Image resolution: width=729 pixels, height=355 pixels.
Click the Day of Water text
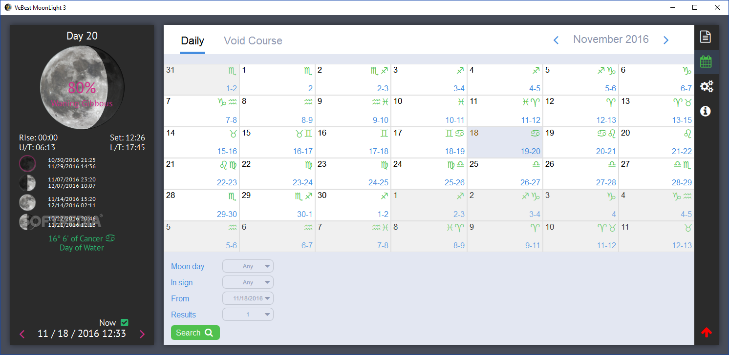[82, 248]
